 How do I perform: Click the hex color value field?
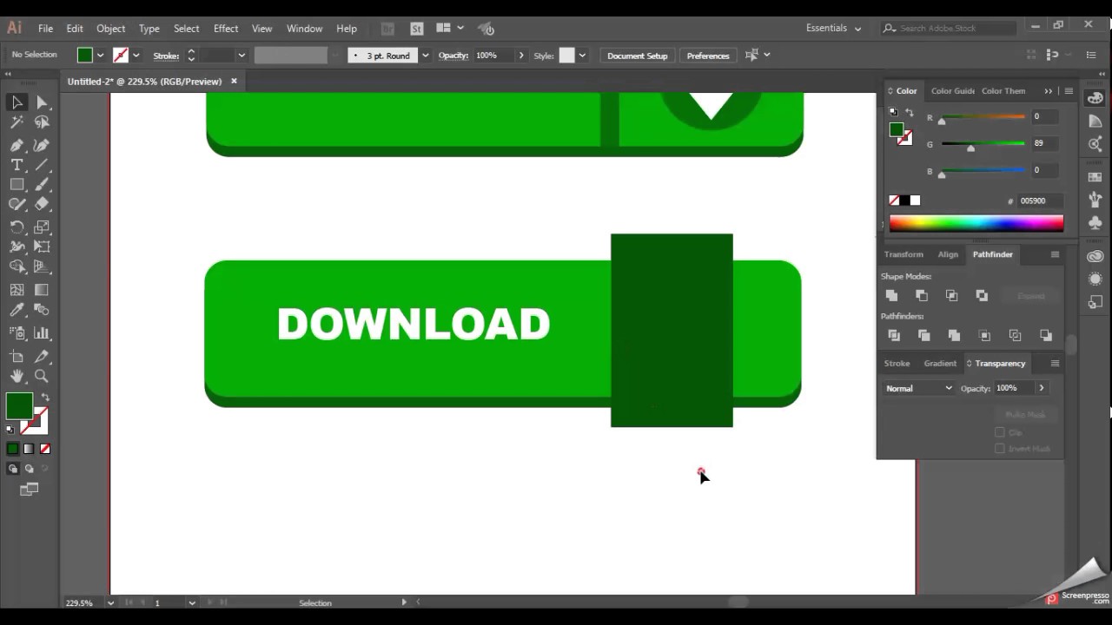tap(1040, 201)
